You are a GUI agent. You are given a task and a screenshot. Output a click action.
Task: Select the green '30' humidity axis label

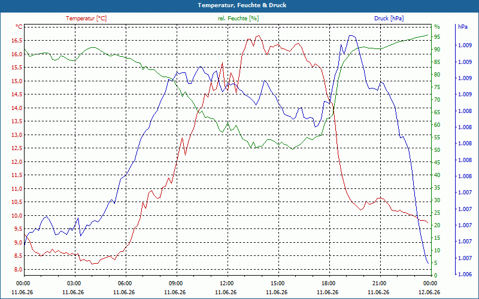click(x=437, y=200)
